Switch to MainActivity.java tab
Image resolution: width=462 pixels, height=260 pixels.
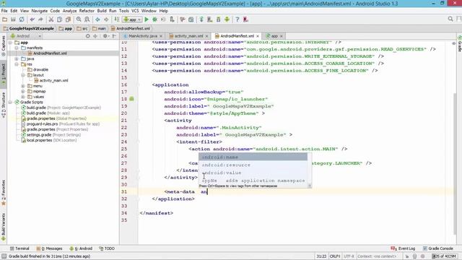point(143,36)
